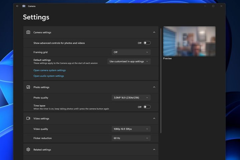Minimize the Camera window
This screenshot has height=160, width=240.
pos(205,6)
